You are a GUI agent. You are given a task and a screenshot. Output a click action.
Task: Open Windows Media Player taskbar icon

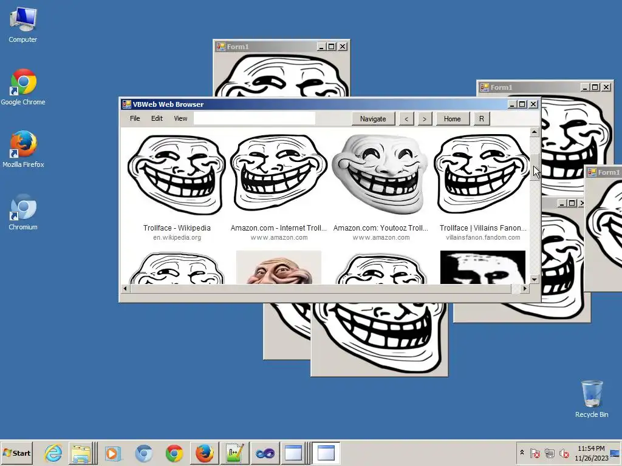pos(113,453)
